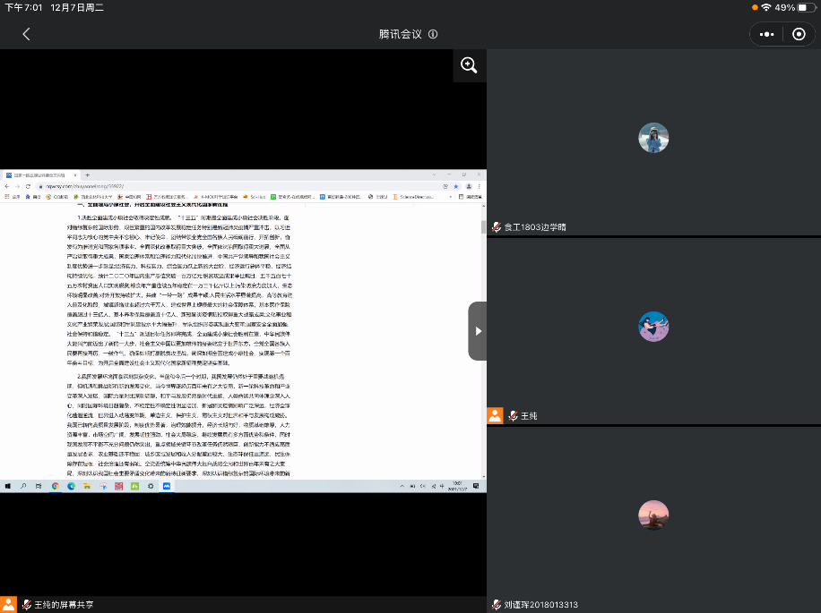Tap the muted mic icon beside 食工1803边学晴
This screenshot has width=821, height=613.
(x=496, y=227)
